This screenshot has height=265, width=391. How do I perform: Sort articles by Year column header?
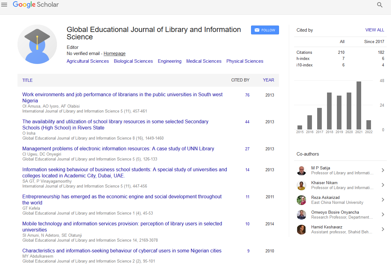click(268, 80)
